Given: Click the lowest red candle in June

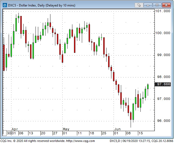Looking at the screenshot, I should pyautogui.click(x=131, y=116).
